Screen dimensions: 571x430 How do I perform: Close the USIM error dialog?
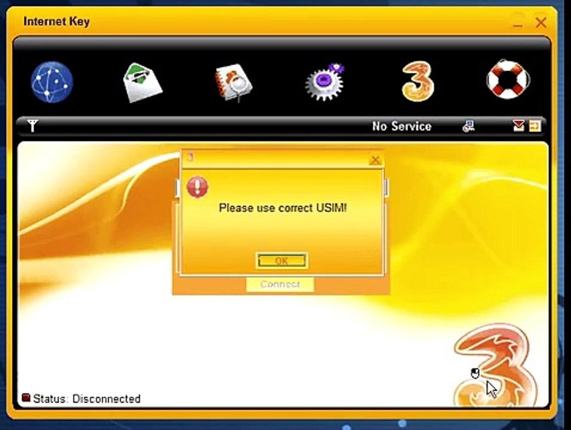(x=375, y=159)
